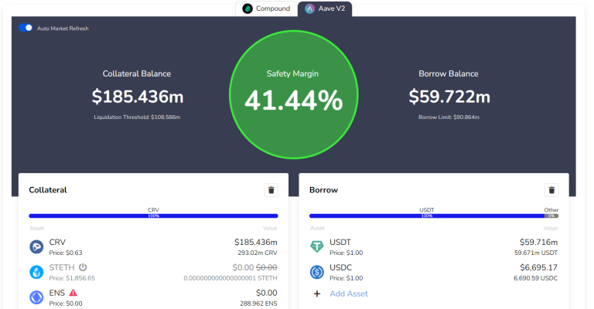Click the USDT asset name
Image resolution: width=594 pixels, height=309 pixels.
tap(340, 242)
